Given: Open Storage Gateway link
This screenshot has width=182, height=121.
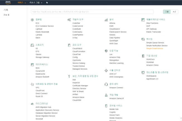Looking at the screenshot, I should point(42,57).
